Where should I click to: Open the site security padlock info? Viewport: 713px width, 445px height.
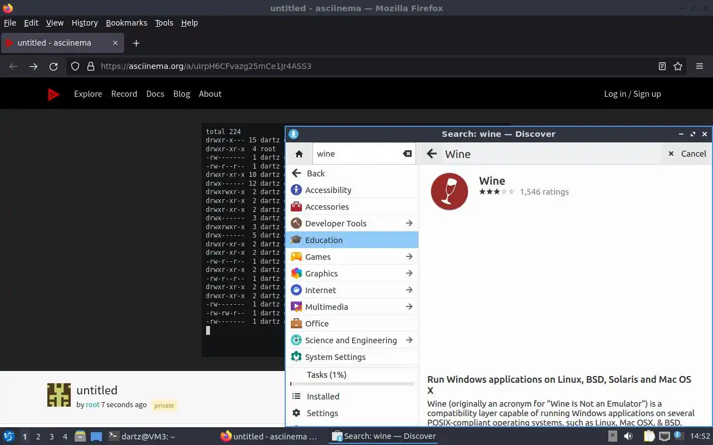point(91,66)
